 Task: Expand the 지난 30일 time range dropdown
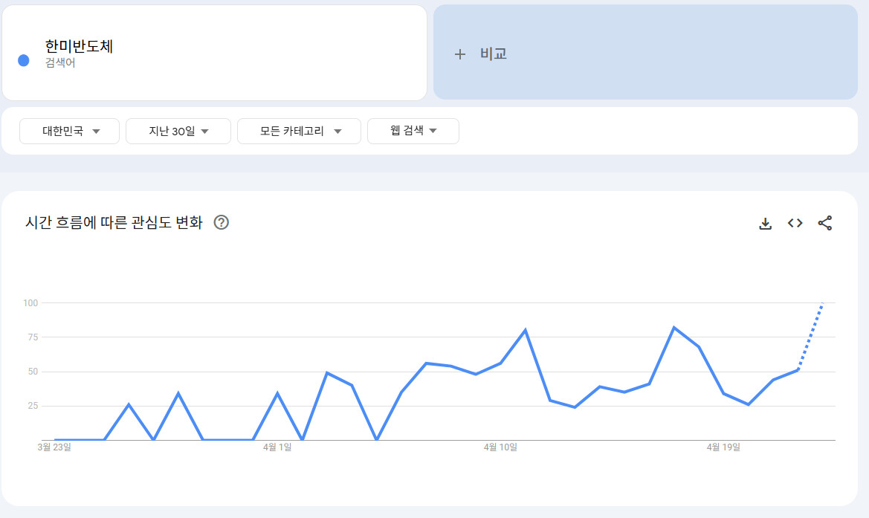coord(178,132)
